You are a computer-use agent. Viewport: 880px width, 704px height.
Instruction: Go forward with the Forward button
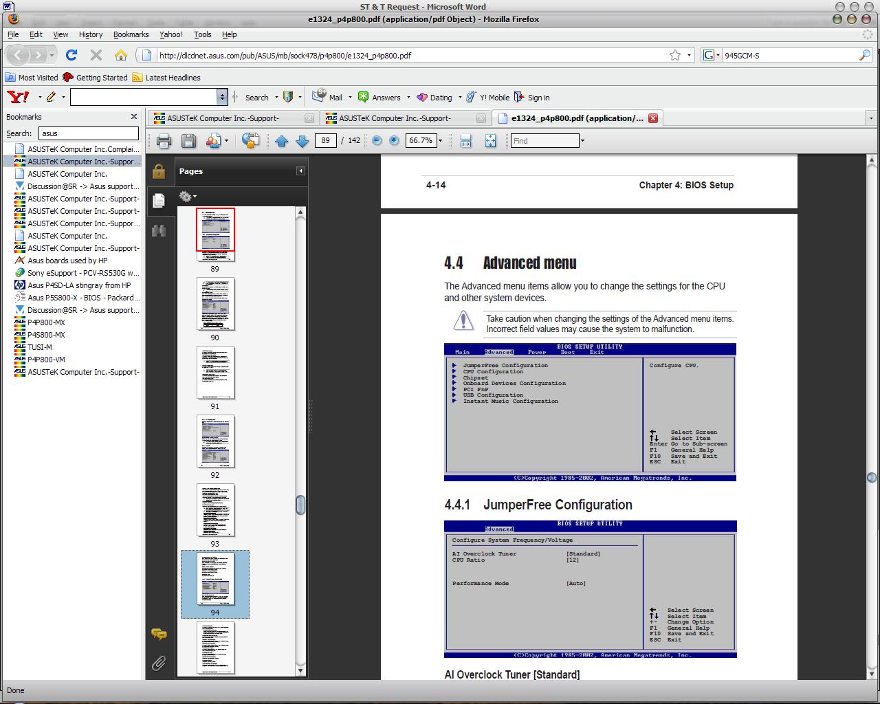click(38, 55)
